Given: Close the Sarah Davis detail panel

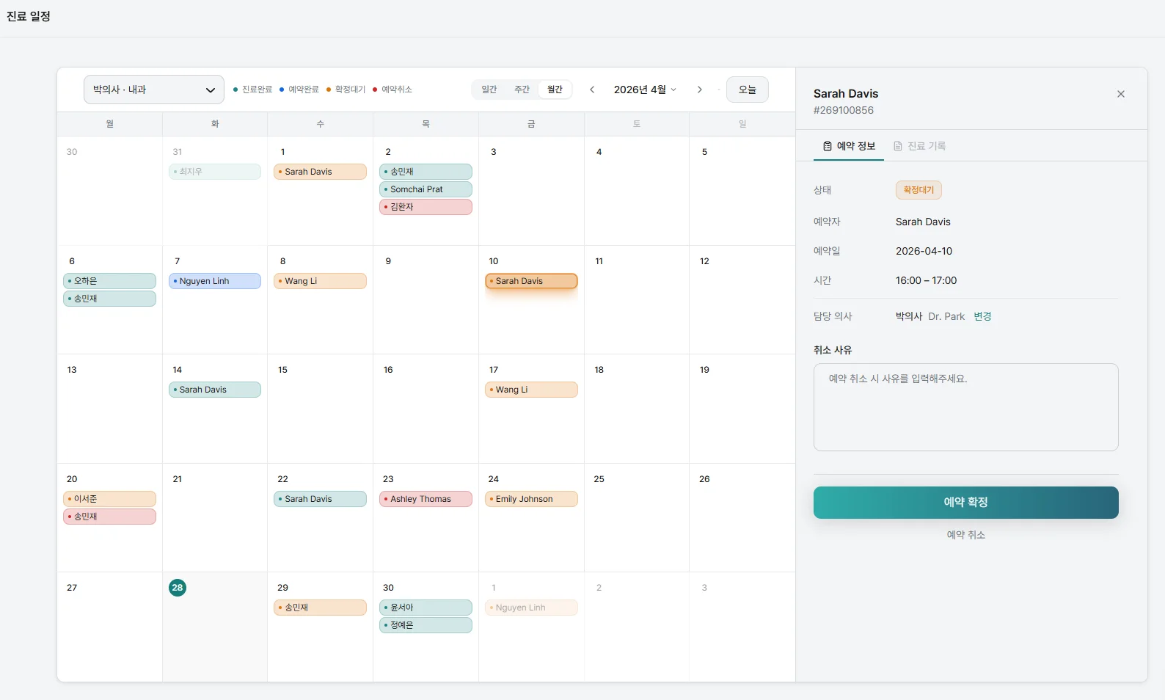Looking at the screenshot, I should (1120, 94).
